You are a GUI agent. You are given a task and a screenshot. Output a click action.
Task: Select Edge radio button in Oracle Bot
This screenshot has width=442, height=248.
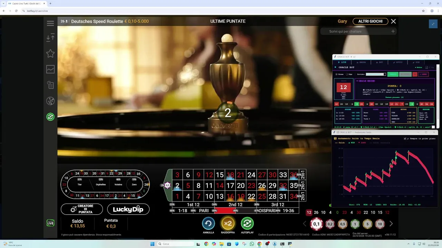(x=347, y=74)
